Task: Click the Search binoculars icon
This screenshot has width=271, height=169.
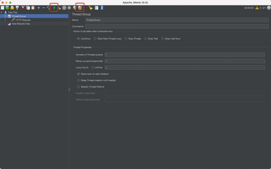Action: pos(86,8)
